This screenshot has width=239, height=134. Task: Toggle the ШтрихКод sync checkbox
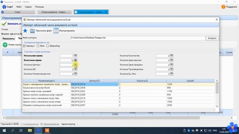coord(48,46)
